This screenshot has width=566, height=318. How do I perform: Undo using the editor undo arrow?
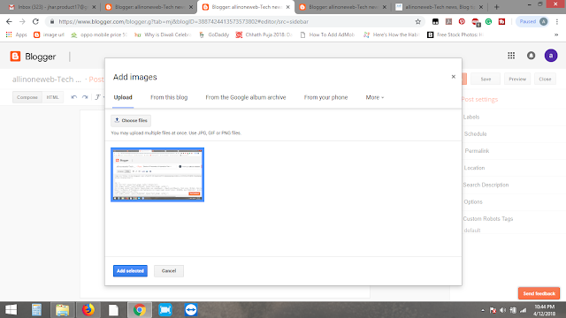[x=74, y=97]
